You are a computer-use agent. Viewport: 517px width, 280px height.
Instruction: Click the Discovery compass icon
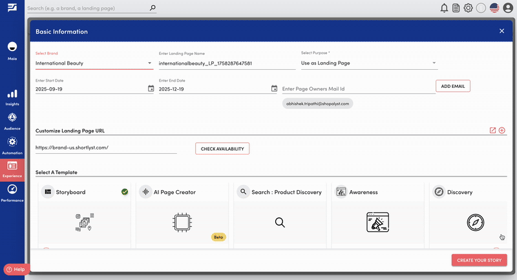[439, 192]
